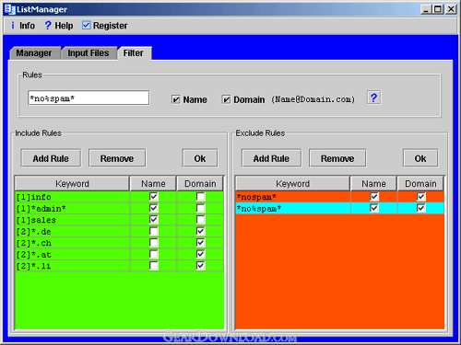The width and height of the screenshot is (461, 345).
Task: Check Name for the [2]*.li rule
Action: pos(154,266)
